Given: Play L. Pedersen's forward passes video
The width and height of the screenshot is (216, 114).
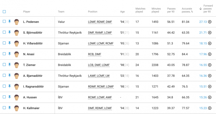Looking at the screenshot, I should pyautogui.click(x=210, y=22).
